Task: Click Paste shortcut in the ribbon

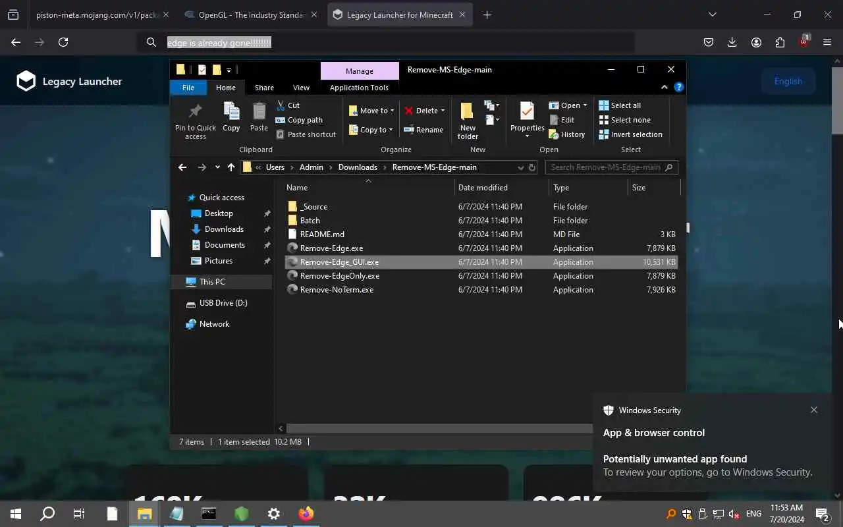Action: [x=306, y=134]
